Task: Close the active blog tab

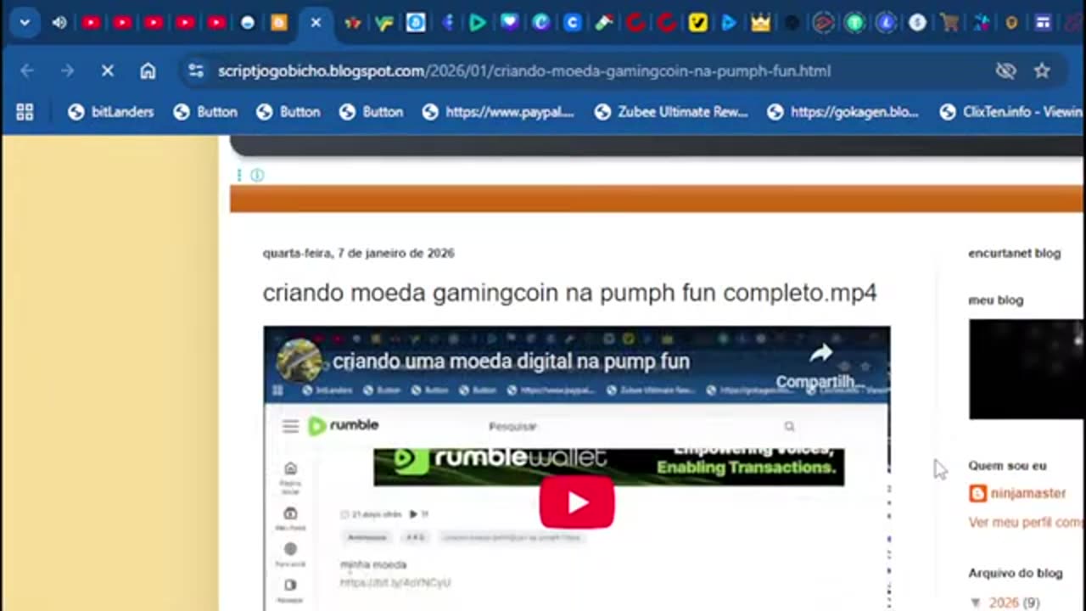Action: tap(316, 23)
